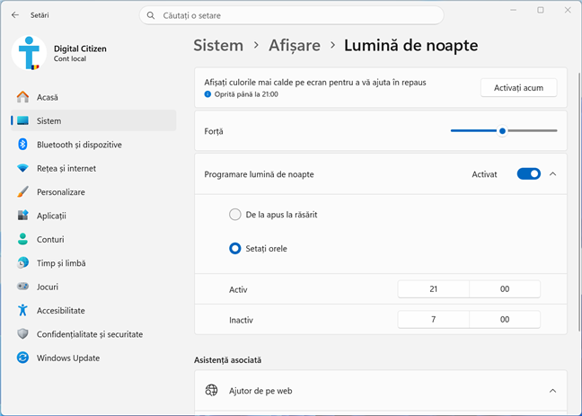Click the vertical scrollbar on the right
Image resolution: width=582 pixels, height=416 pixels.
coord(579,200)
